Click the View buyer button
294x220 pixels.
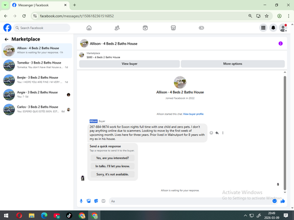[129, 64]
